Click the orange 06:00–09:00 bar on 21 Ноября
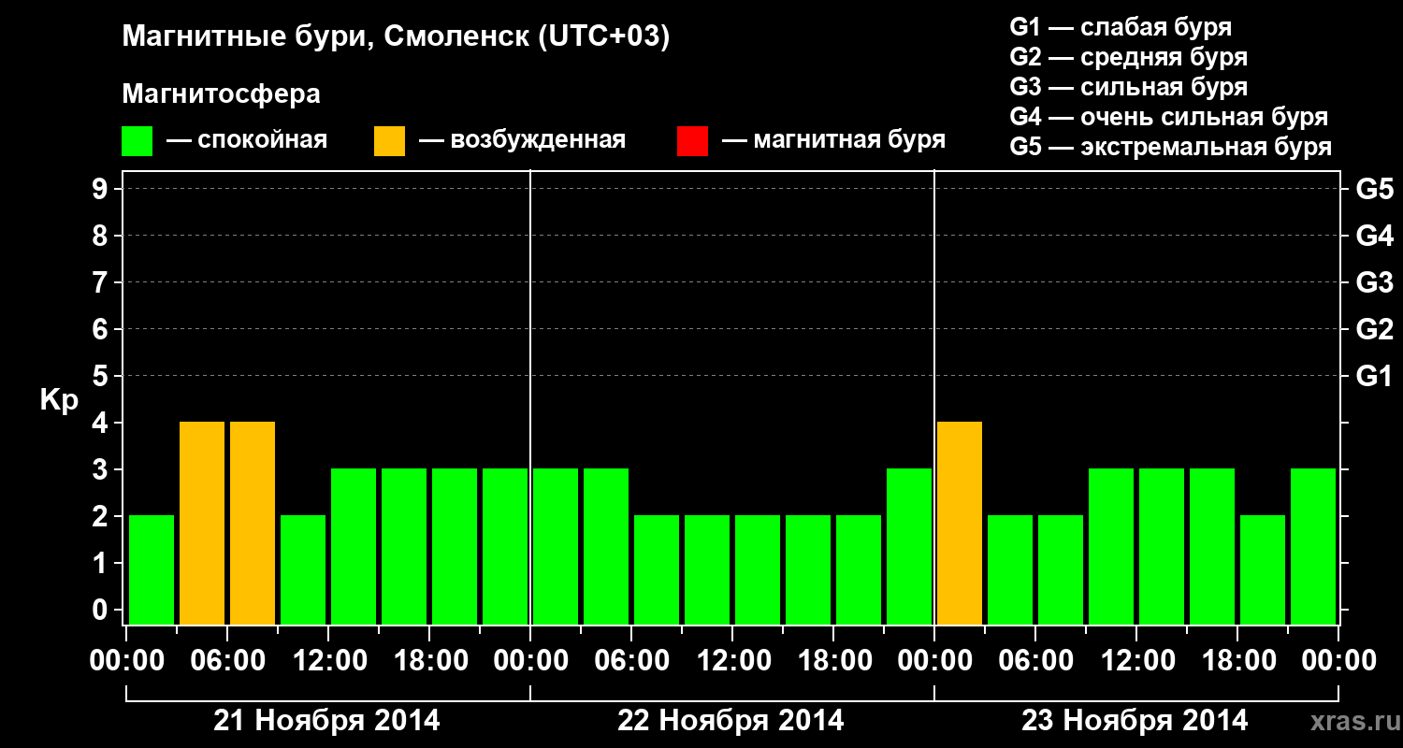 point(253,523)
